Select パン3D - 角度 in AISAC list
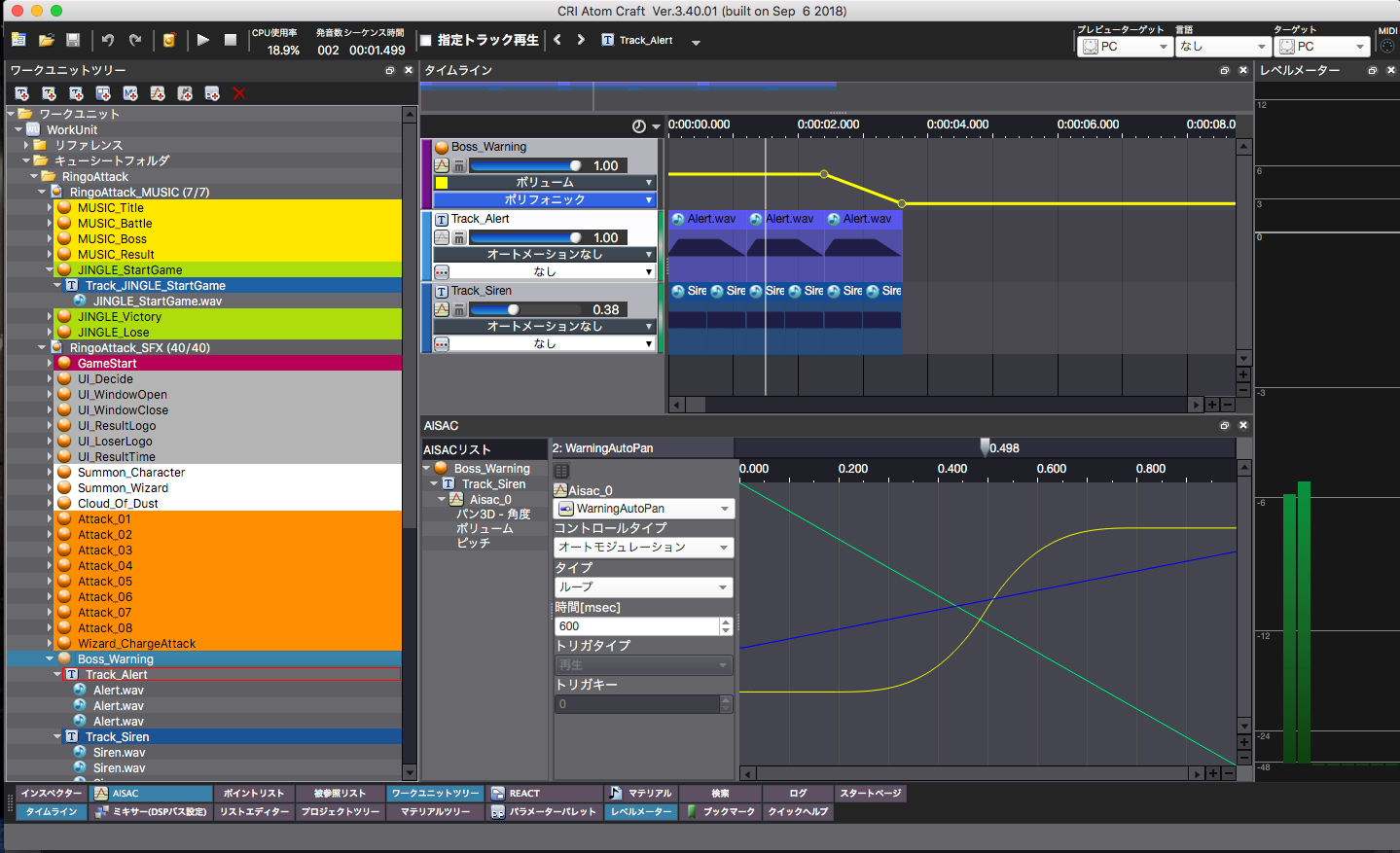The width and height of the screenshot is (1400, 853). click(493, 514)
